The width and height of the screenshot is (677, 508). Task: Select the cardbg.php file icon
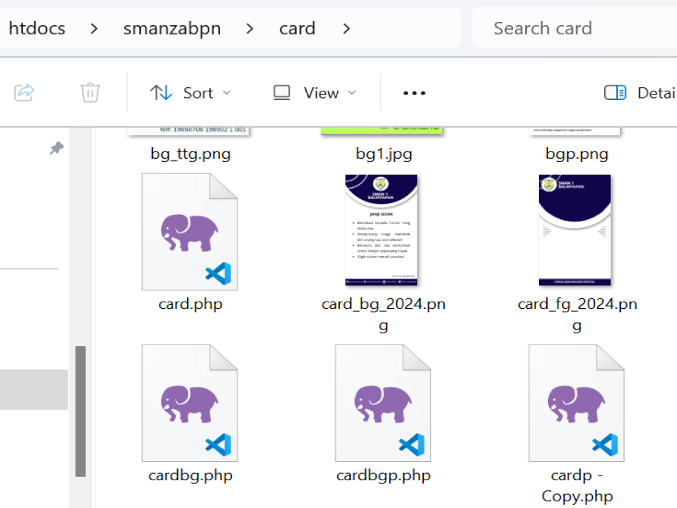[190, 403]
